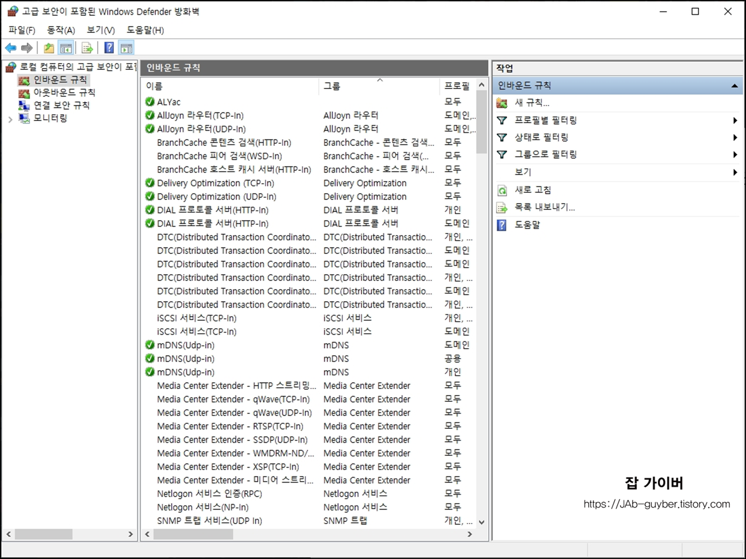
Task: Sort by the 프로필 column header
Action: pos(458,86)
